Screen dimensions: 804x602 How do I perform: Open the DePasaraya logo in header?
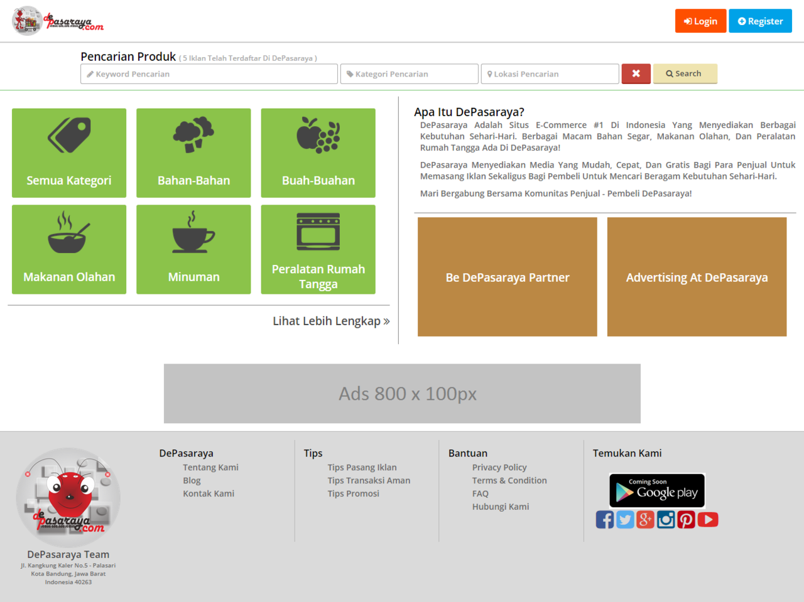pos(58,21)
